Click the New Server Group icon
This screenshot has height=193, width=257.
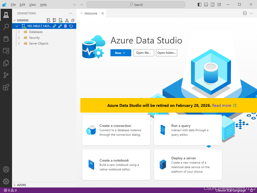(x=54, y=20)
